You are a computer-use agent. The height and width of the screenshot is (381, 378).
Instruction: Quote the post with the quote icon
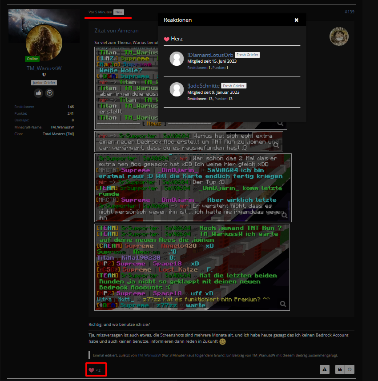click(340, 369)
